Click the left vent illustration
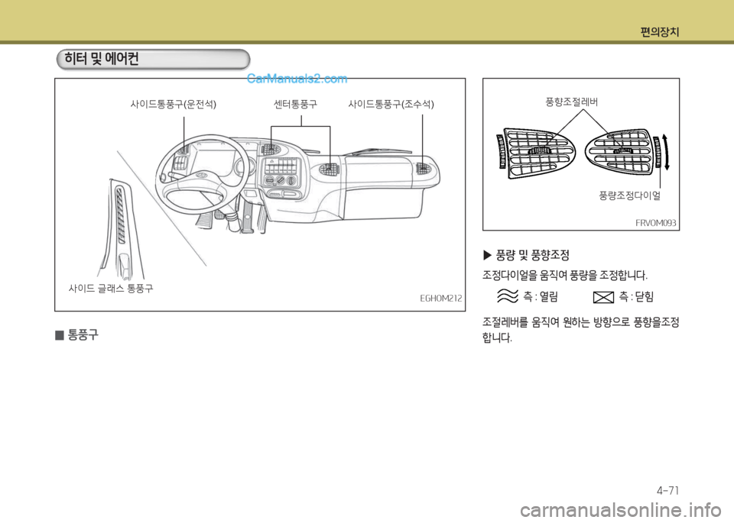Screen dimensions: 734x523 tap(539, 153)
